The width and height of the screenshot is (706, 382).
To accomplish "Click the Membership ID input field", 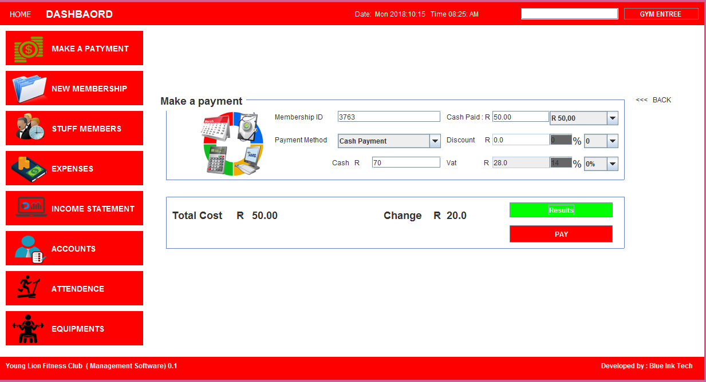I will pyautogui.click(x=389, y=117).
